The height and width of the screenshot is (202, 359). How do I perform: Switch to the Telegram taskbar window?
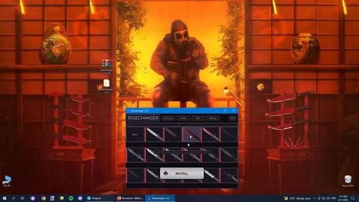pyautogui.click(x=100, y=198)
